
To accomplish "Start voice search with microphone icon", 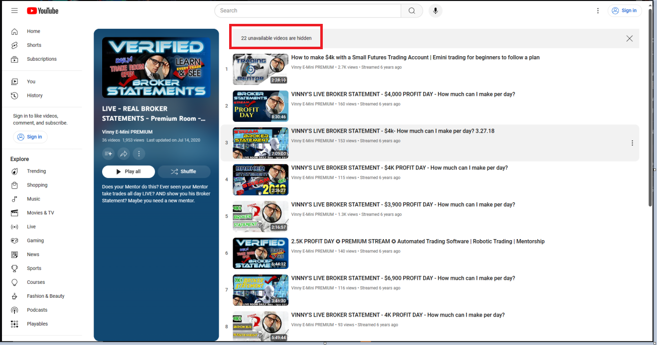I will [435, 10].
